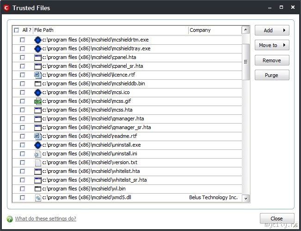Click the uninstall.exe file icon
Viewport: 301px width, 231px height.
tap(38, 145)
